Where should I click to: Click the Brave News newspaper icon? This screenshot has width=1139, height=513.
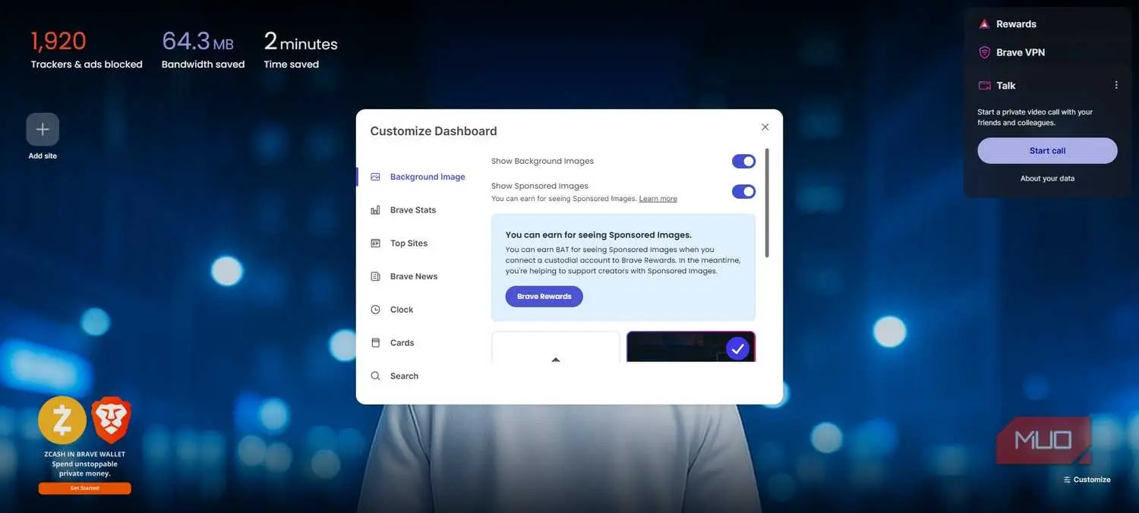click(375, 276)
